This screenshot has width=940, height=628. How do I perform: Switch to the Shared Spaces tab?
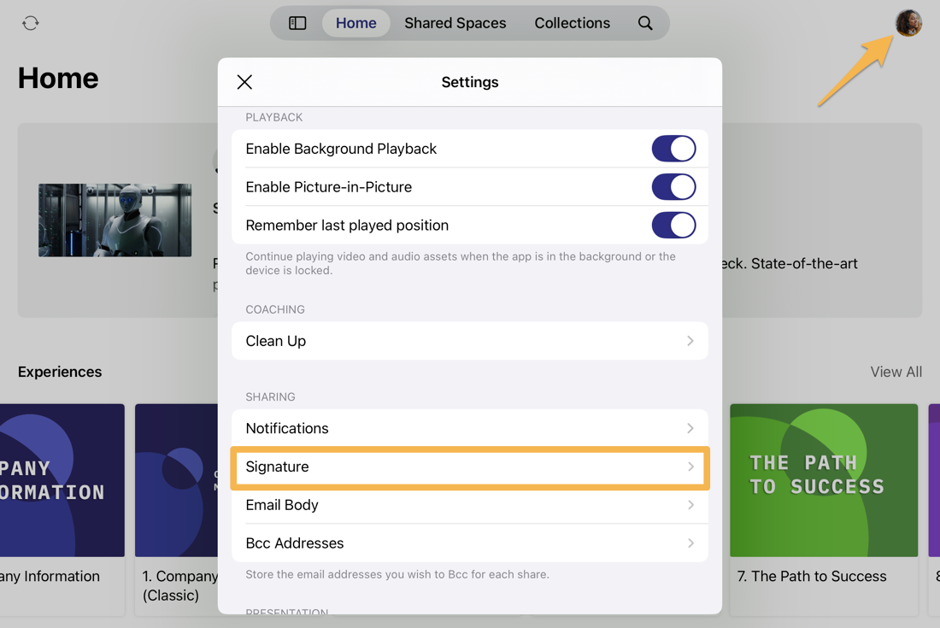pos(455,23)
